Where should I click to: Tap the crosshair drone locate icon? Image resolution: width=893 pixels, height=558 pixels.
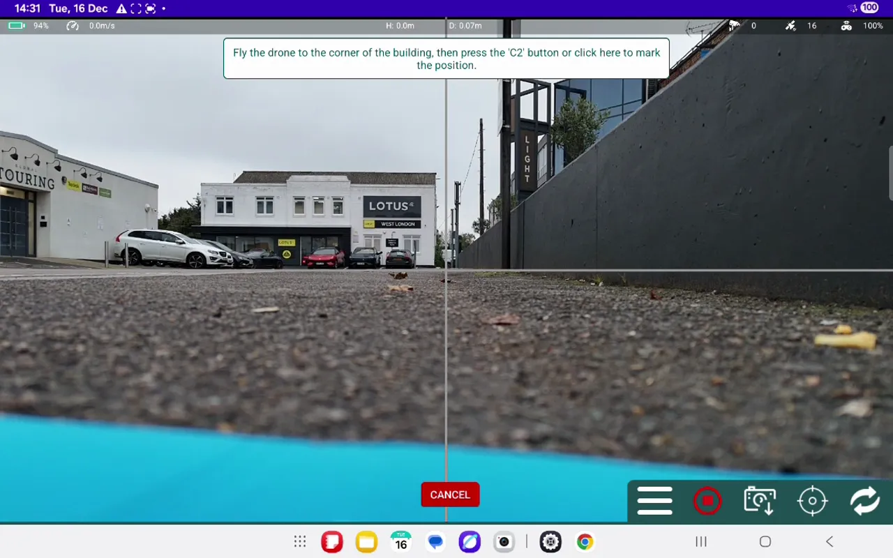(x=811, y=500)
